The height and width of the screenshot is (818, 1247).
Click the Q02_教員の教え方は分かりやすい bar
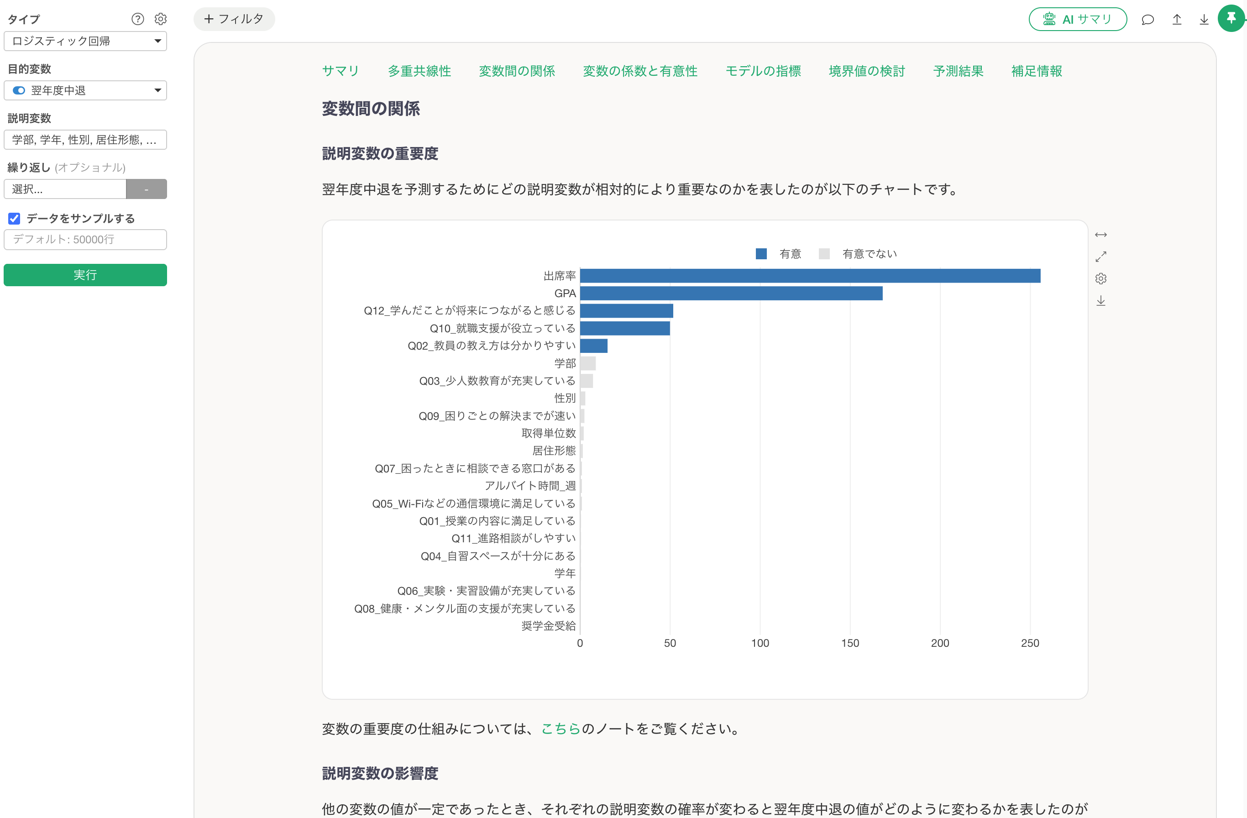click(594, 346)
